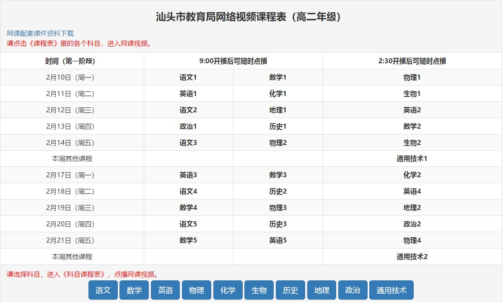The width and height of the screenshot is (503, 303).
Task: Open the 历史 subject button
Action: [290, 290]
